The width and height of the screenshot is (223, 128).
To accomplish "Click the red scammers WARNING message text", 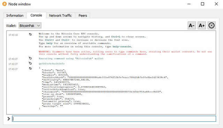I will pyautogui.click(x=125, y=53).
